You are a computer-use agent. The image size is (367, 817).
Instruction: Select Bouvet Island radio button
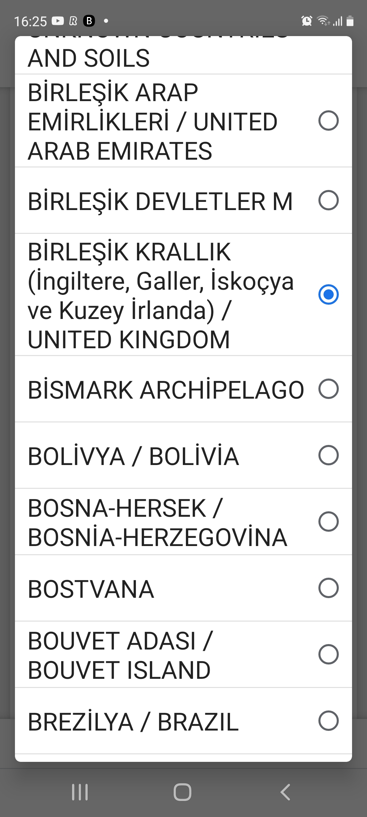click(x=328, y=654)
